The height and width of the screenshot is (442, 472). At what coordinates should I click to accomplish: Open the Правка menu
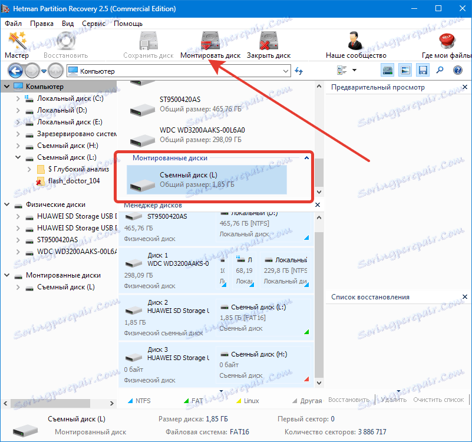pos(41,24)
